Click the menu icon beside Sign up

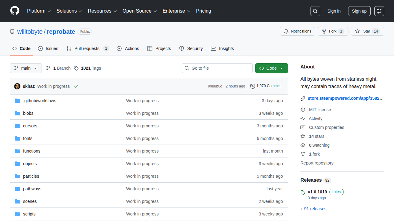[x=379, y=11]
